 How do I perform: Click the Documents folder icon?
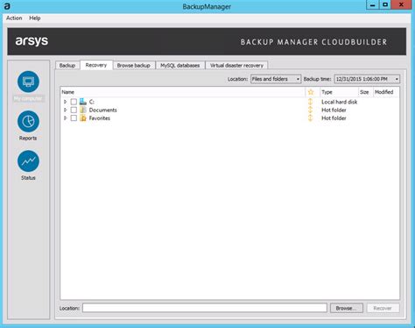click(x=83, y=110)
